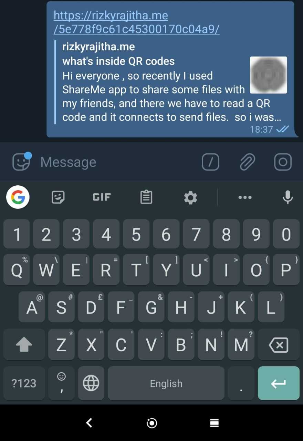The width and height of the screenshot is (303, 441).
Task: Switch keyboard language with the globe key
Action: 91,383
